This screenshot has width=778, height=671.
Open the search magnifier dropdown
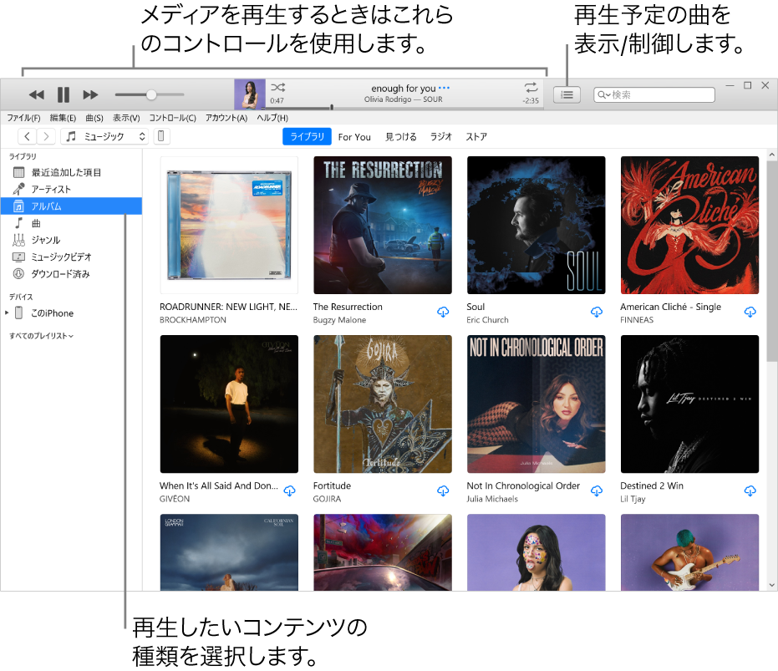pyautogui.click(x=603, y=94)
